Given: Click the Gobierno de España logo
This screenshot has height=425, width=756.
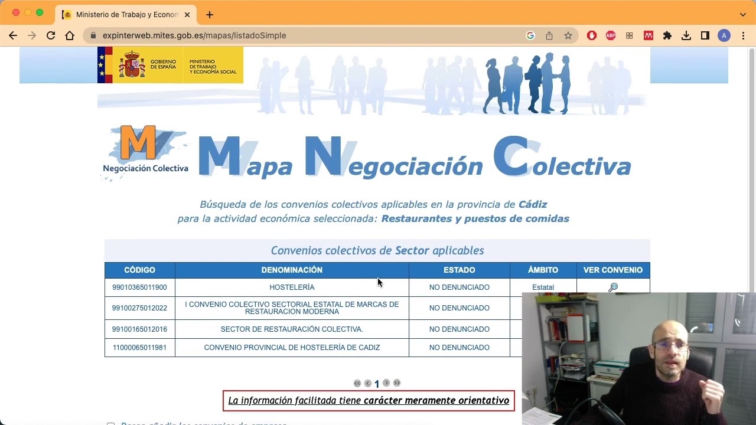Looking at the screenshot, I should [170, 65].
